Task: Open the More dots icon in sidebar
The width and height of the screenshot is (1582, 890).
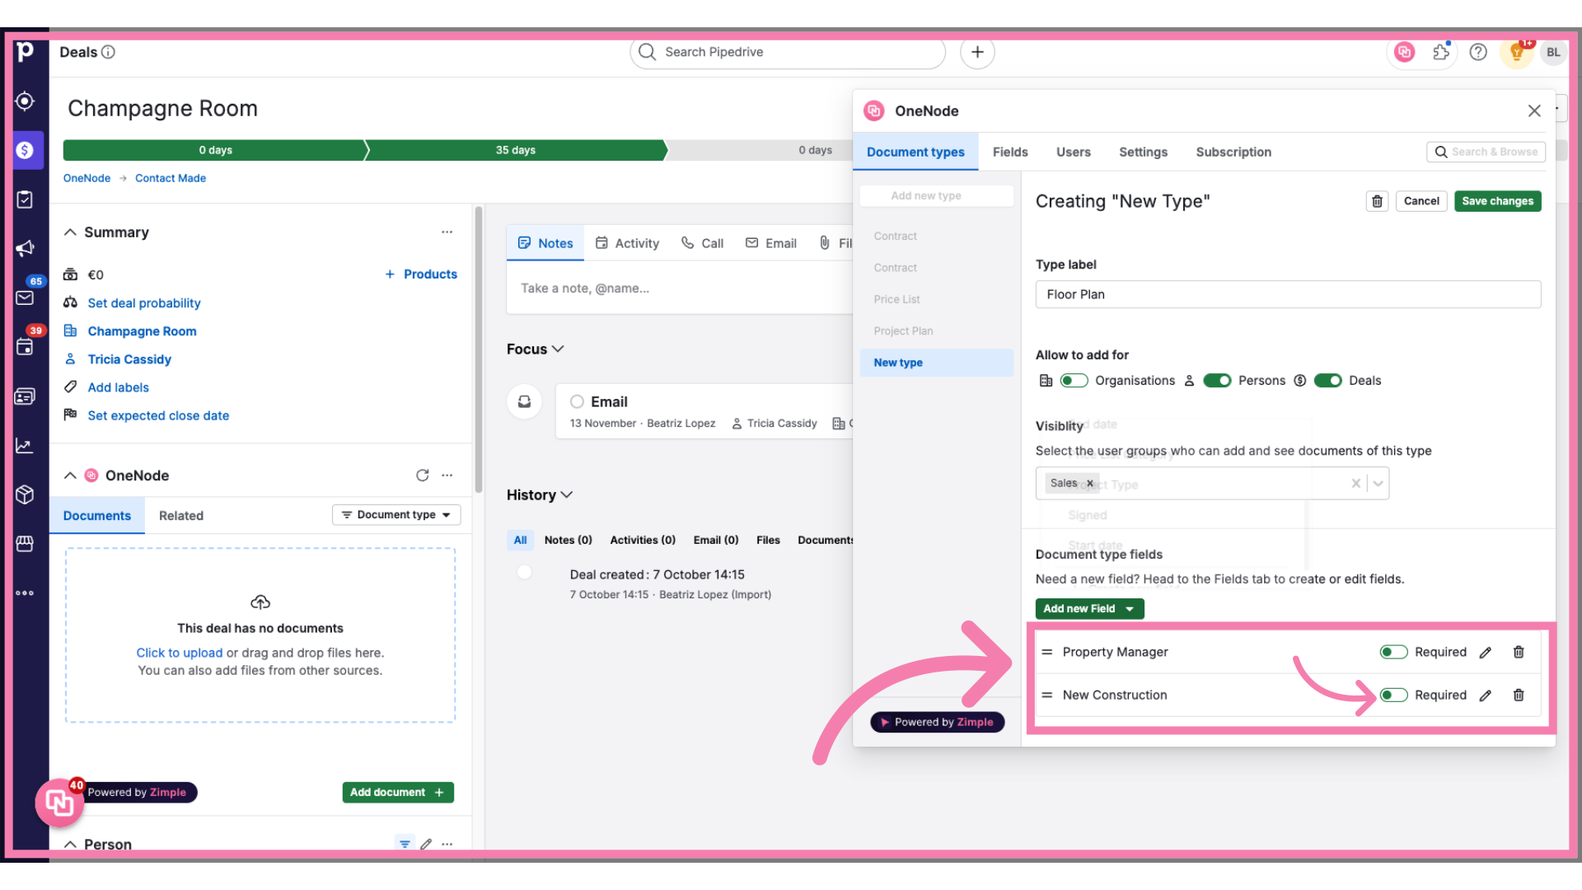Action: point(25,593)
